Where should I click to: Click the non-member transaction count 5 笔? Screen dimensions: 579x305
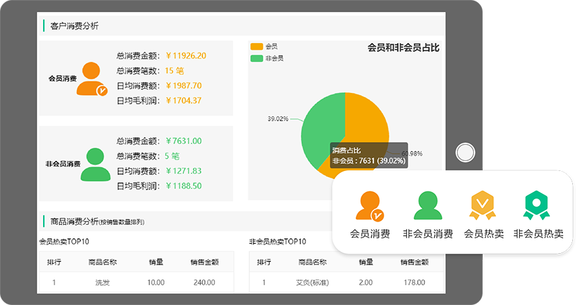point(172,156)
